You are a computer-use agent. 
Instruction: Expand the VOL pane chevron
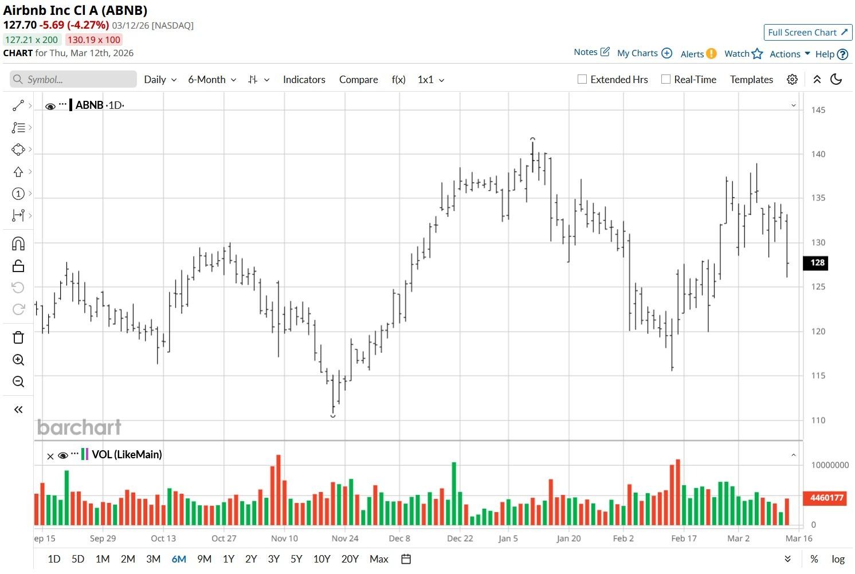click(x=794, y=455)
